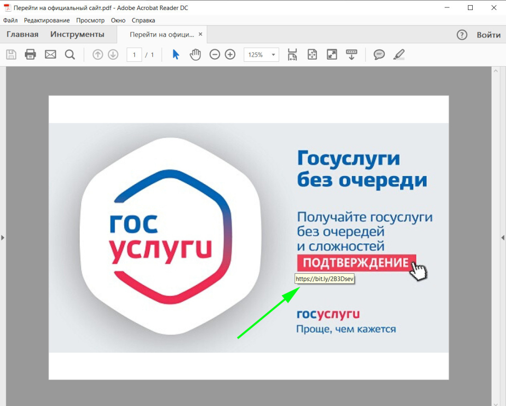506x406 pixels.
Task: Toggle fit to page width scrolling
Action: point(292,54)
